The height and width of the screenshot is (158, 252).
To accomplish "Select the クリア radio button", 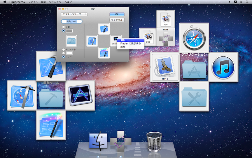I will point(64,56).
